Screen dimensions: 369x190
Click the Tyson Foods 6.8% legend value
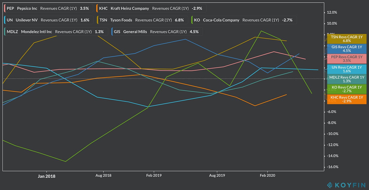click(179, 20)
